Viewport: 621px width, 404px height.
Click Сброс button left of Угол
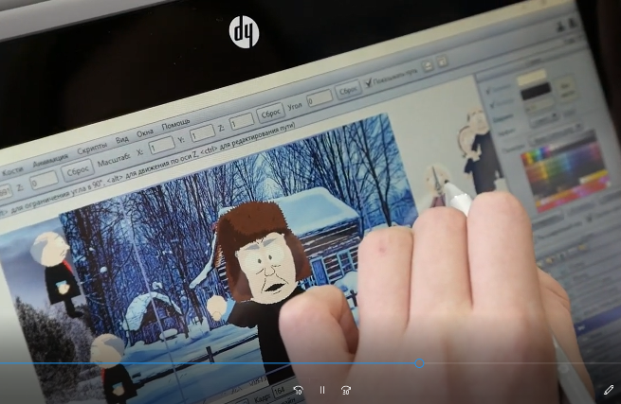(270, 114)
